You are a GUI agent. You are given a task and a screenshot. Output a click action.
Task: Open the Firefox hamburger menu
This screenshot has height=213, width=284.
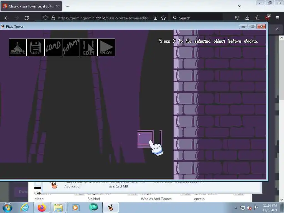tap(277, 18)
